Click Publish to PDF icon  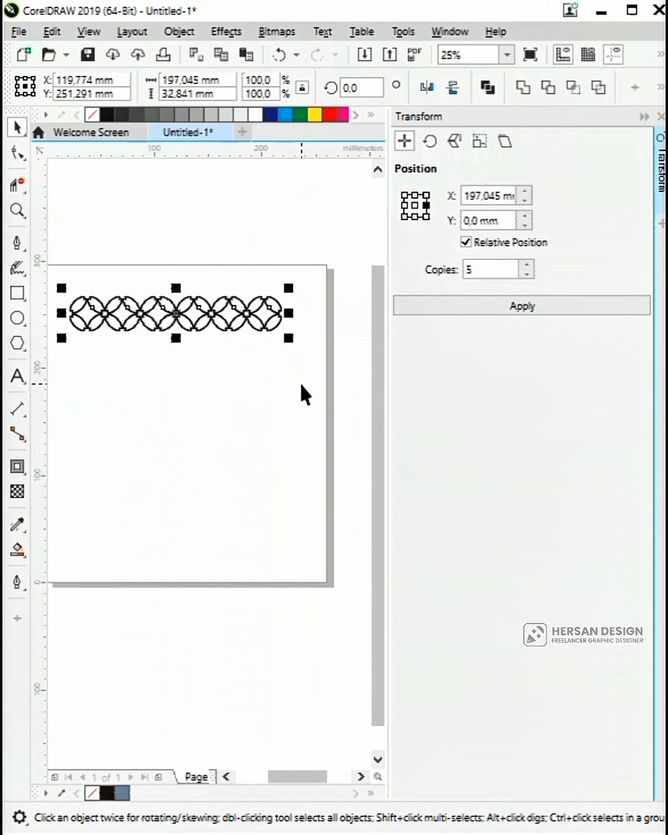pos(414,54)
